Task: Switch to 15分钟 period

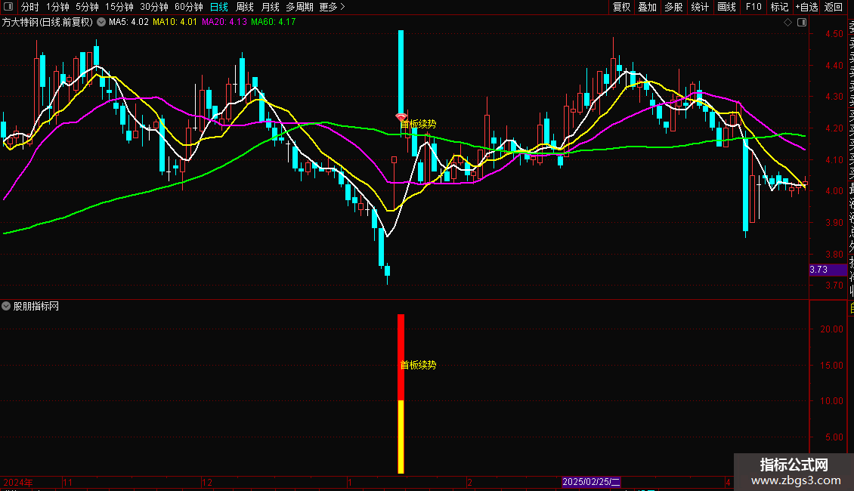Action: [x=119, y=7]
